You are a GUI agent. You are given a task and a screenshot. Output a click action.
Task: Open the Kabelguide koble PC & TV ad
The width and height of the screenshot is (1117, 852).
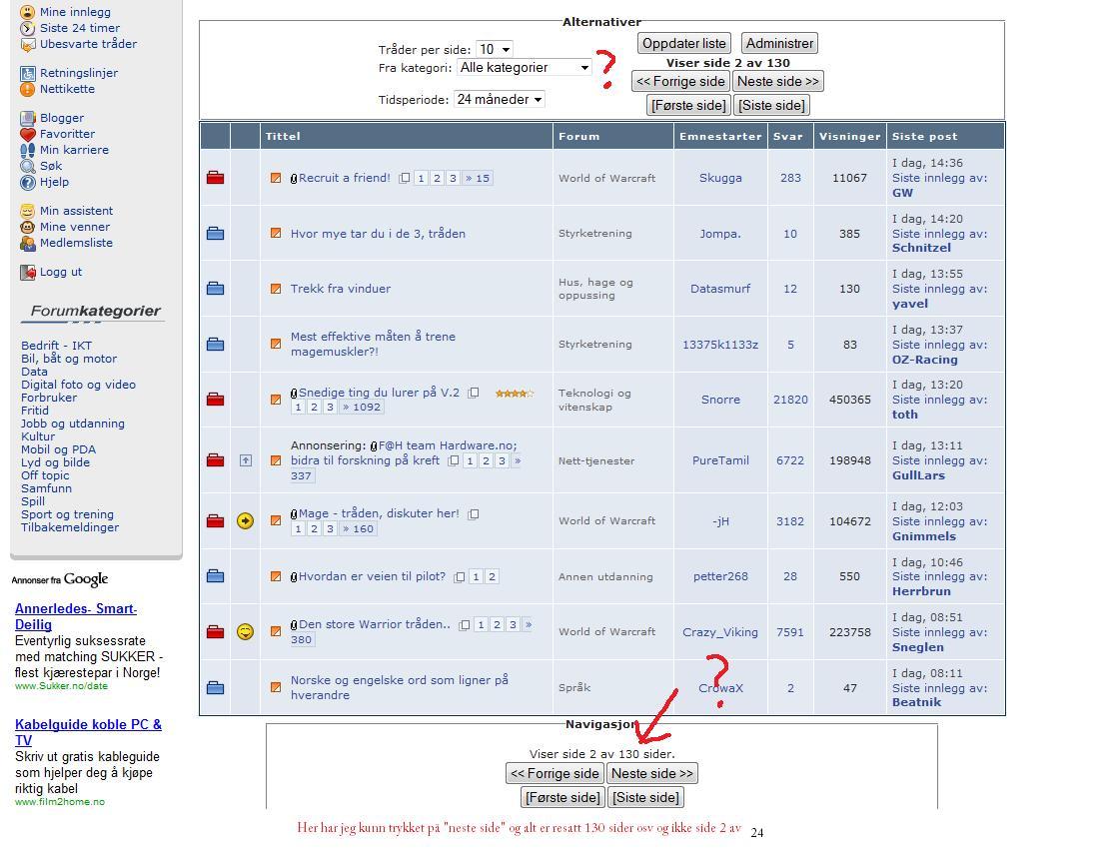click(x=88, y=732)
